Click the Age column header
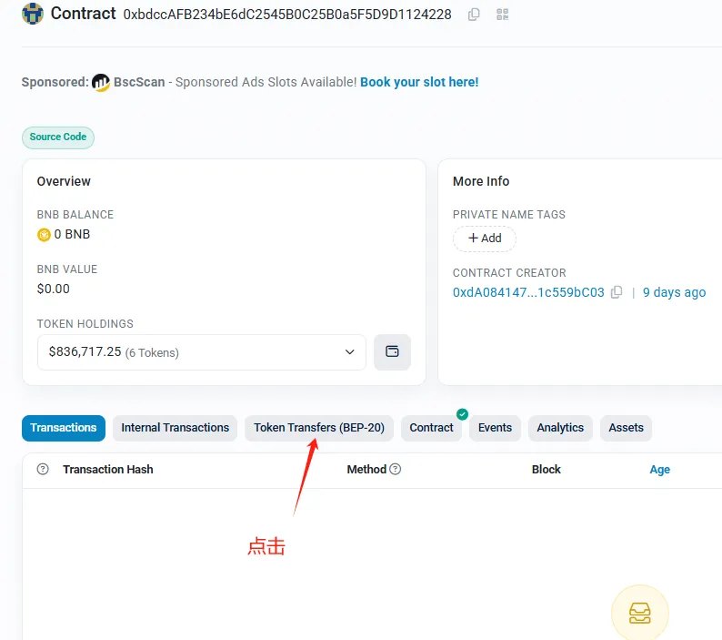Screen dimensions: 722x640 pyautogui.click(x=659, y=470)
